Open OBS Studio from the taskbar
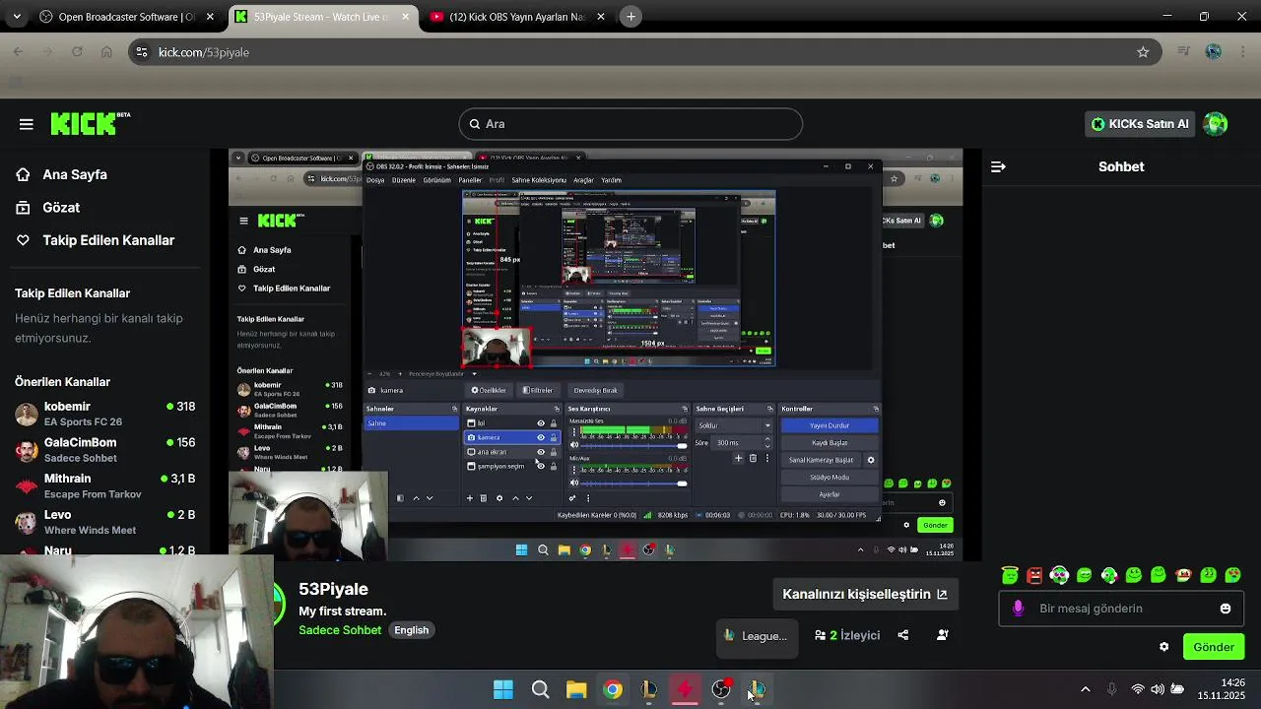The height and width of the screenshot is (709, 1261). point(721,689)
